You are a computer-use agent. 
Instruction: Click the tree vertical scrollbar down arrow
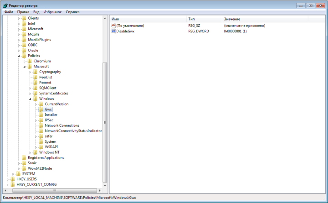(105, 185)
